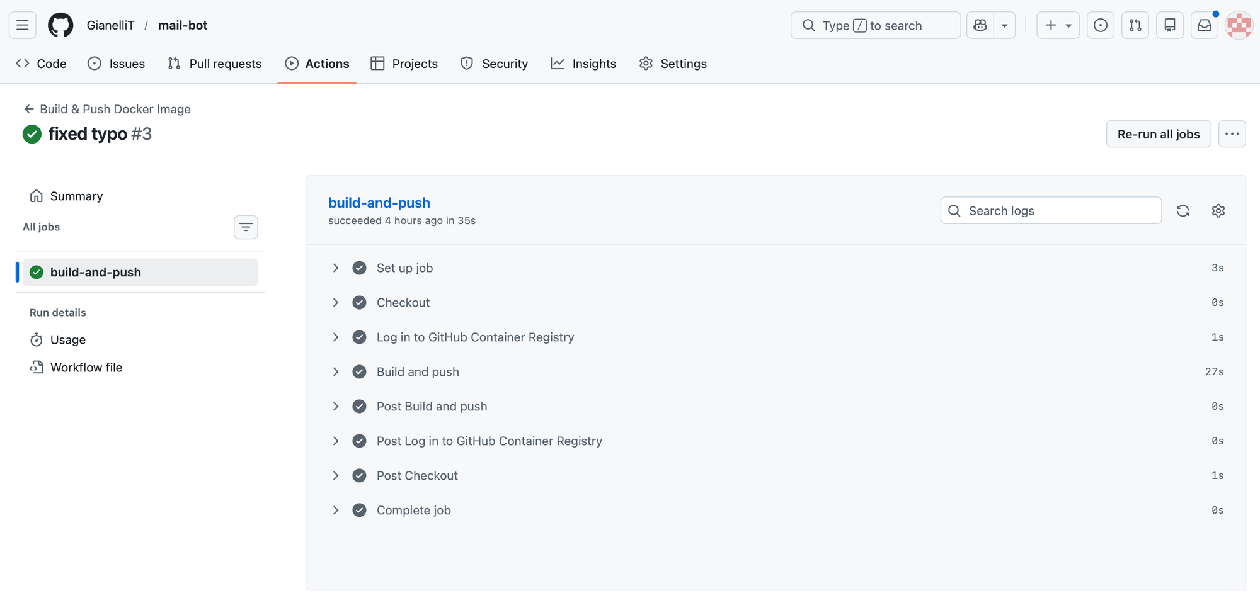Expand the Build and push step

[336, 372]
